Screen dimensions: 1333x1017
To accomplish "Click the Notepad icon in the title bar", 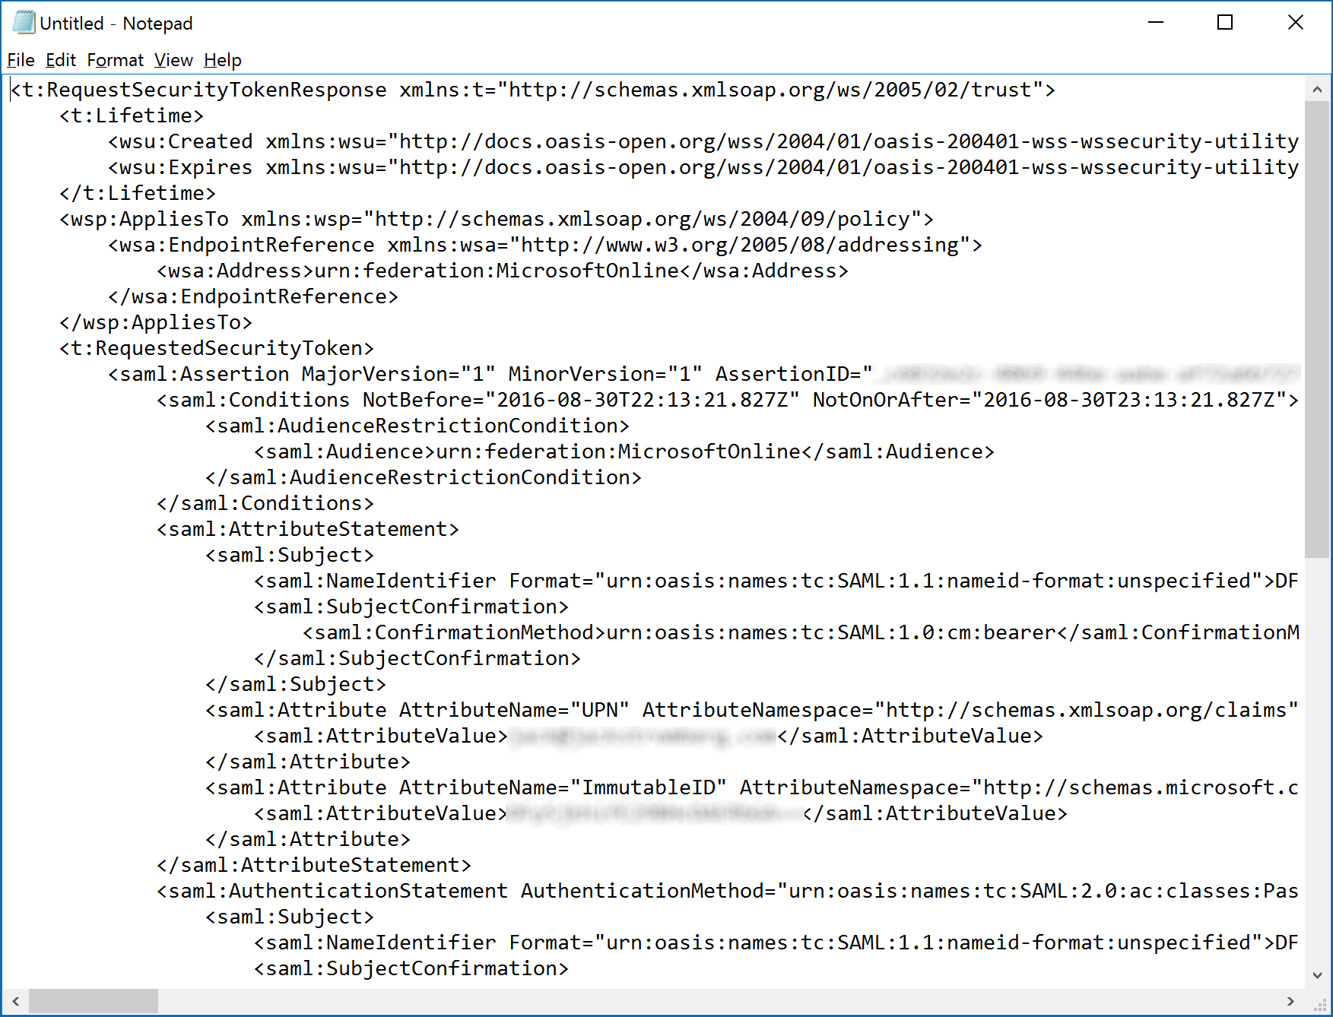I will tap(24, 23).
